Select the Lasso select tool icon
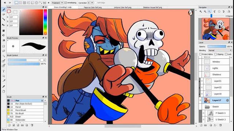This screenshot has width=234, height=131. [4, 51]
